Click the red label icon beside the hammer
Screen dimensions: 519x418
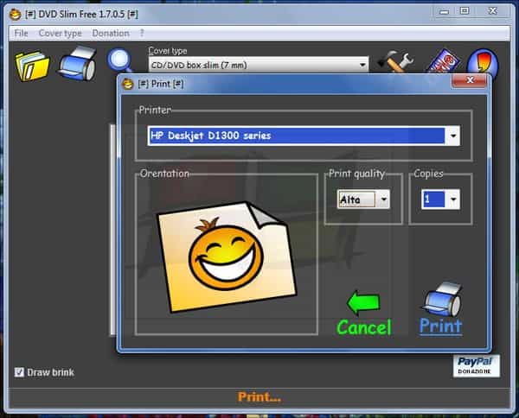(x=443, y=60)
